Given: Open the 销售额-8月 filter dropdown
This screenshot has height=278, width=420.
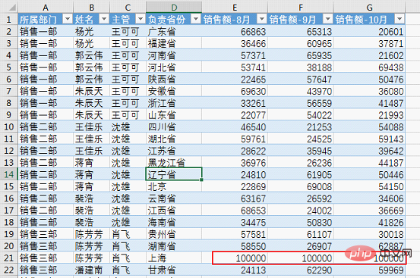Looking at the screenshot, I should pyautogui.click(x=262, y=19).
